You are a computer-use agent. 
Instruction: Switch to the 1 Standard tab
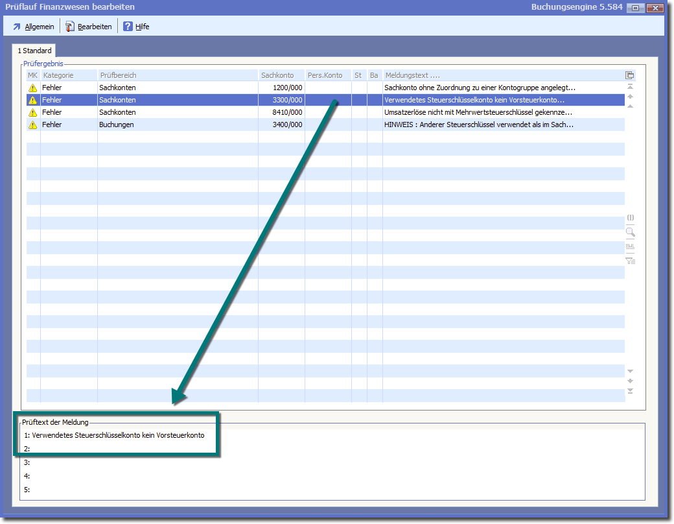tap(34, 51)
